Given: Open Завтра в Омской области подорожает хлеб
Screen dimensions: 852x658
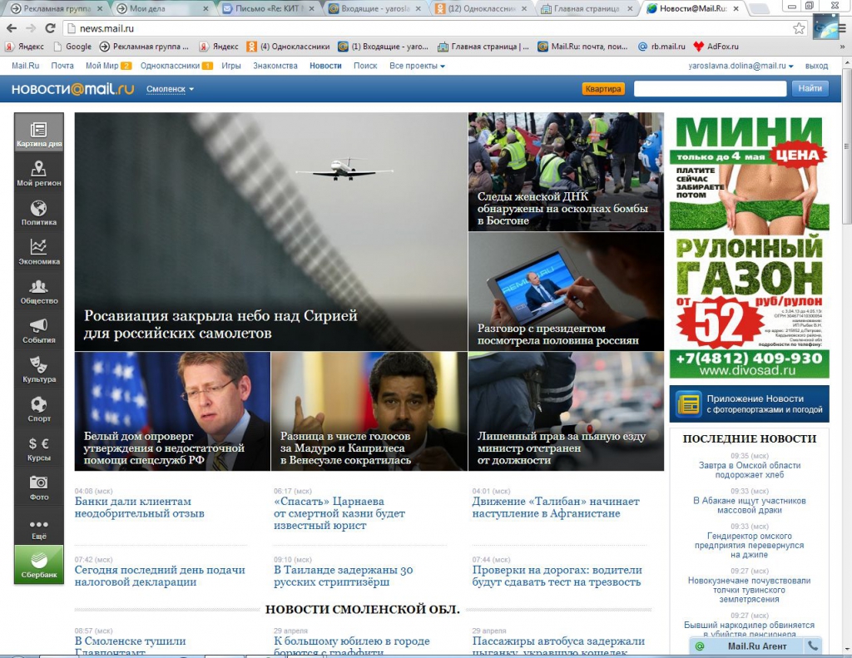Looking at the screenshot, I should coord(750,470).
